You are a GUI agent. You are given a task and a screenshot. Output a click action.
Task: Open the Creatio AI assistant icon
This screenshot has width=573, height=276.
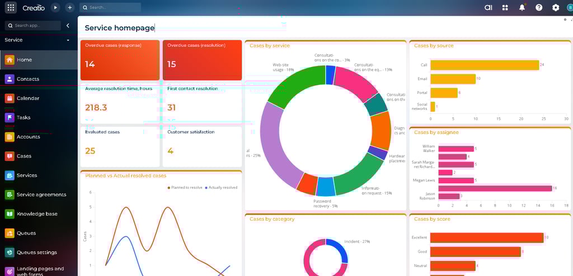pyautogui.click(x=488, y=8)
